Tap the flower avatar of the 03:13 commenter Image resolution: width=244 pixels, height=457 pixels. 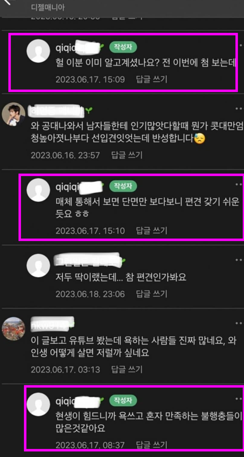14,329
